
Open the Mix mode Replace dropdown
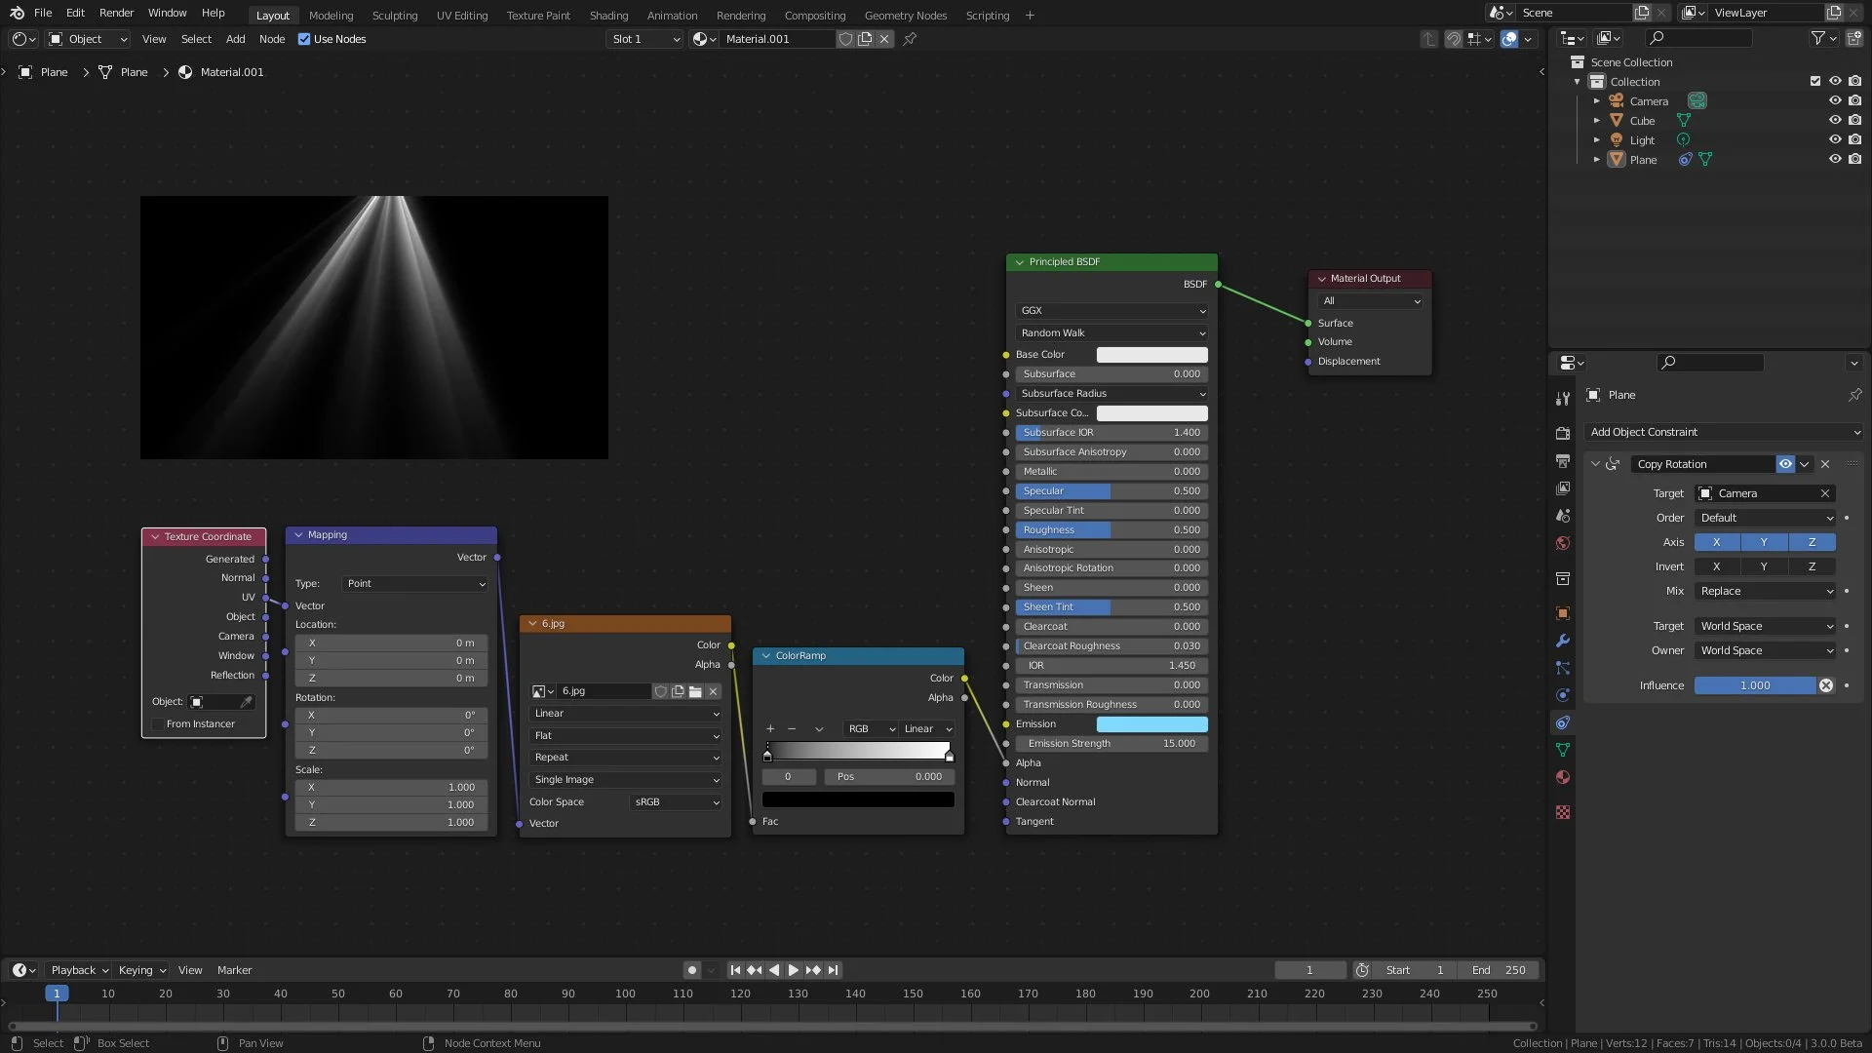(x=1766, y=591)
